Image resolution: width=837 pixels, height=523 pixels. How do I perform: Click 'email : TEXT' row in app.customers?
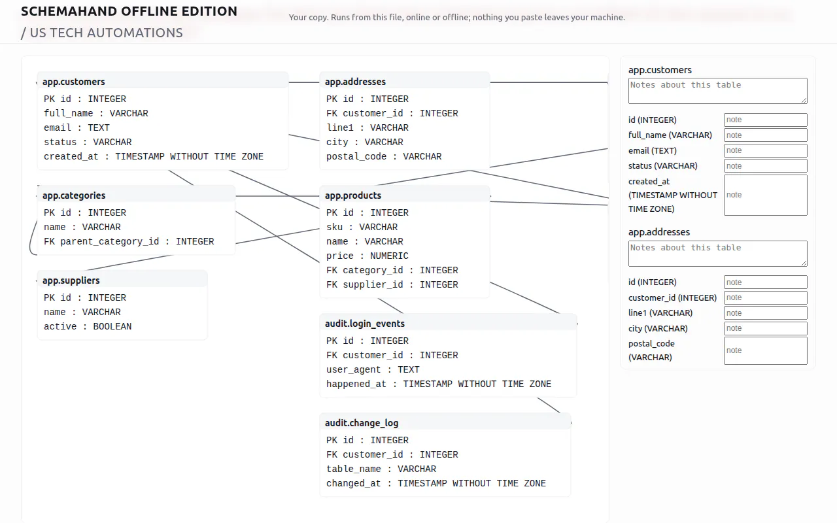coord(77,127)
